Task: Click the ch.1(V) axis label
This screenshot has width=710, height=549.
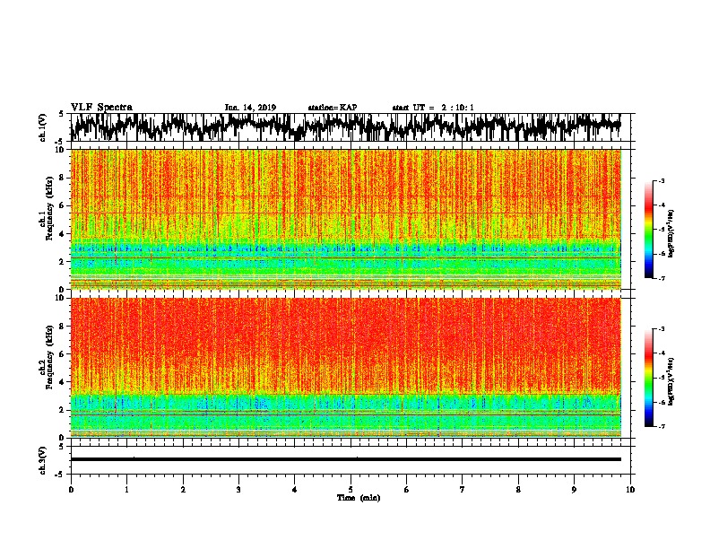Action: pos(43,127)
